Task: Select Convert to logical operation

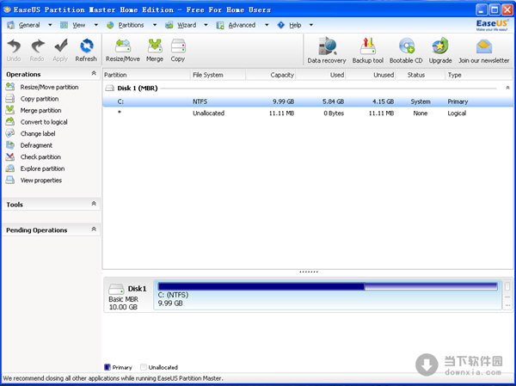Action: [x=44, y=122]
